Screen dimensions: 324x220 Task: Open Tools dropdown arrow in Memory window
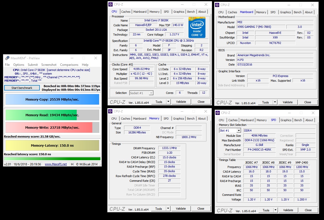click(168, 209)
